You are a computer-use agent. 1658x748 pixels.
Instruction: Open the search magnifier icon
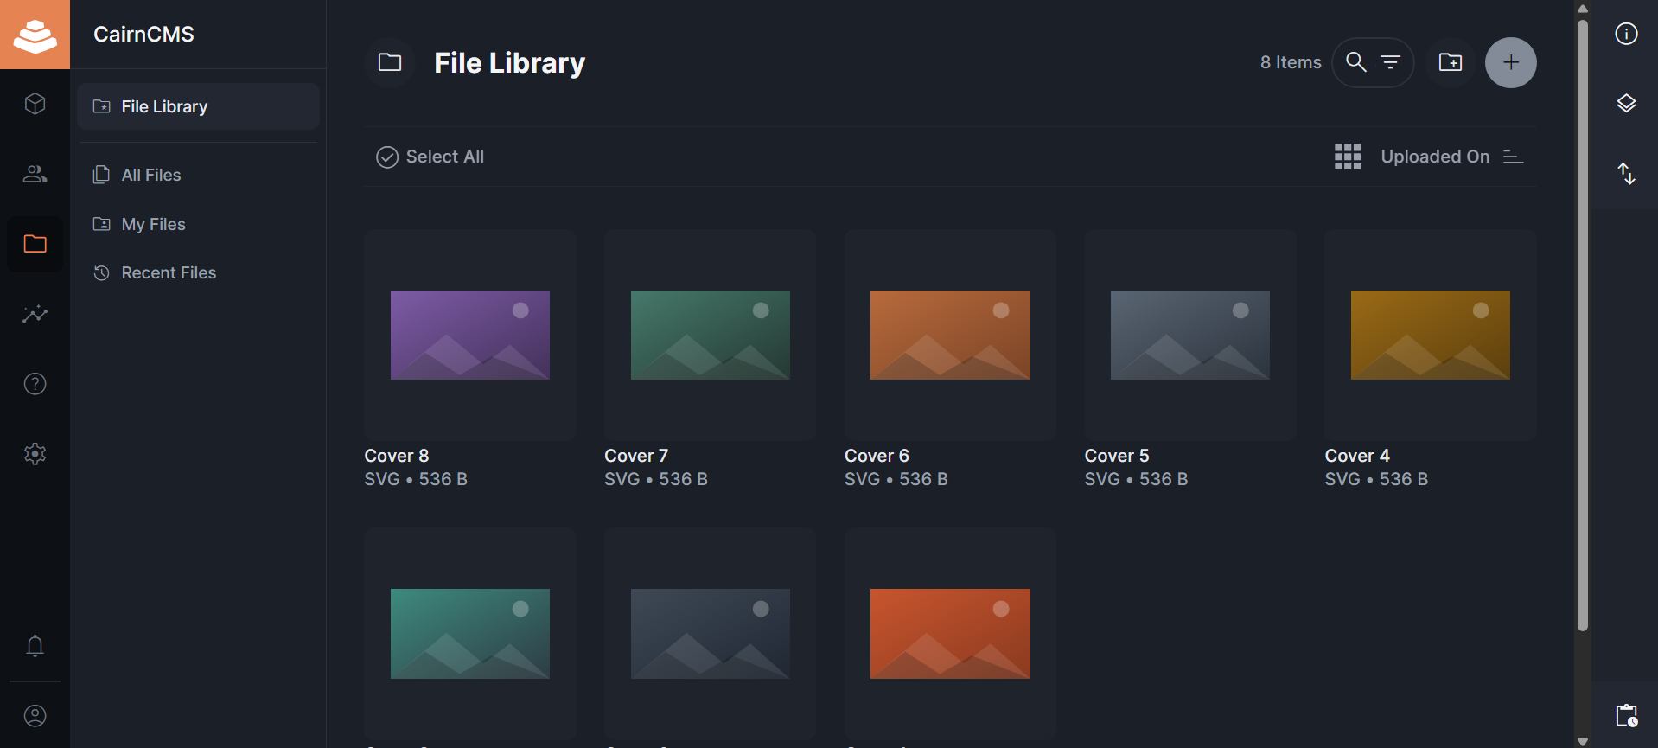click(x=1356, y=62)
